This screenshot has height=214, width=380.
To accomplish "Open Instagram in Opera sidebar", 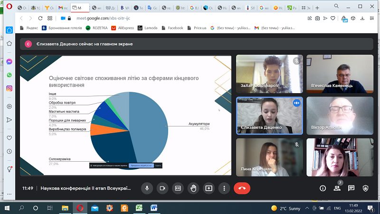I will tap(9, 88).
